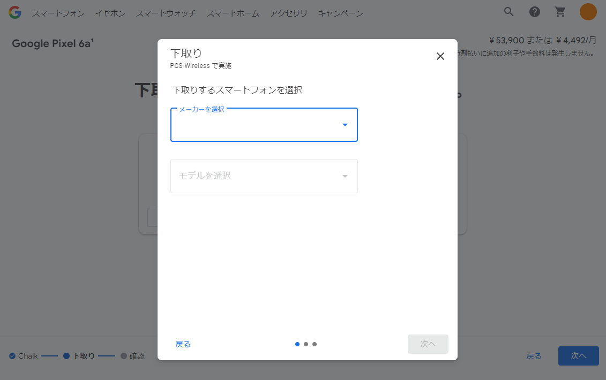Click the Google Pixel 6a title
Viewport: 606px width, 380px height.
[x=53, y=43]
